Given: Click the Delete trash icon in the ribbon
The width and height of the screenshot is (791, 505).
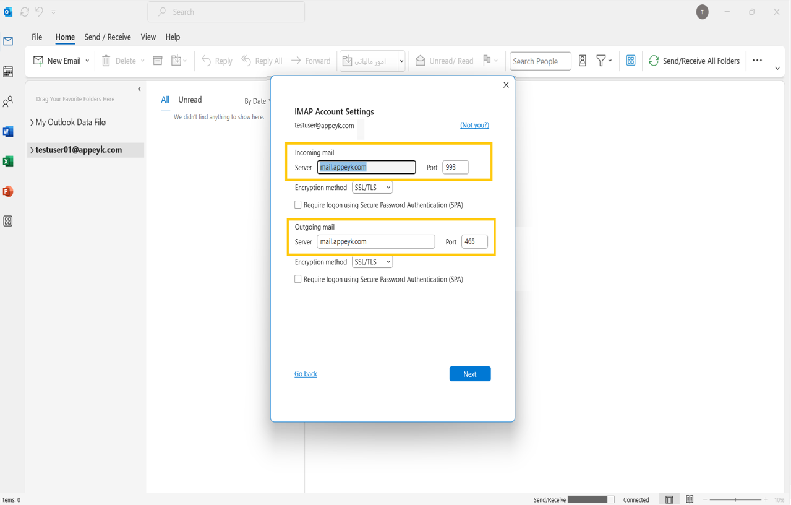Looking at the screenshot, I should point(106,61).
